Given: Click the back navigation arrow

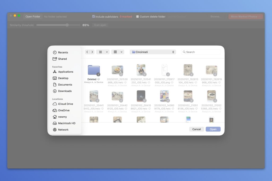Looking at the screenshot, I should click(87, 52).
